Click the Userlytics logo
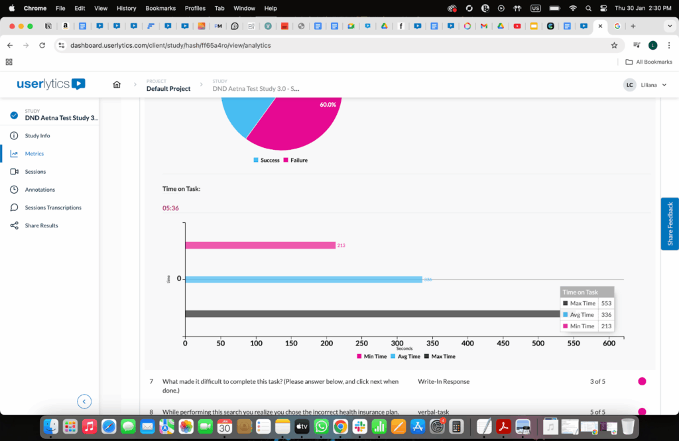The width and height of the screenshot is (679, 441). (x=51, y=84)
